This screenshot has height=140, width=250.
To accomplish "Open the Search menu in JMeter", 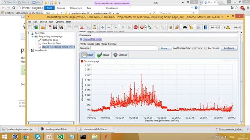I will pos(43,22).
